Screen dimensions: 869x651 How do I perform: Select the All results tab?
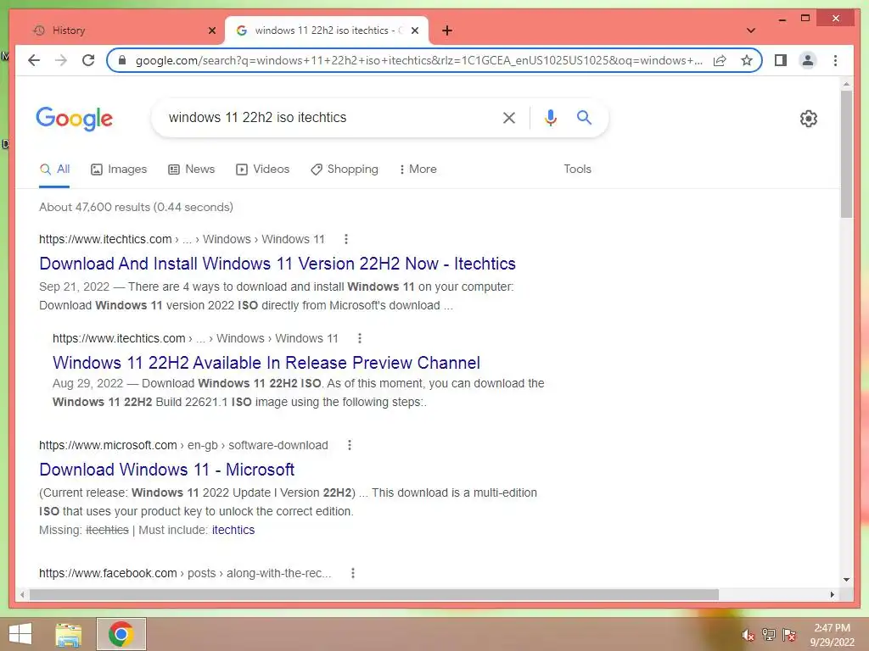tap(55, 170)
